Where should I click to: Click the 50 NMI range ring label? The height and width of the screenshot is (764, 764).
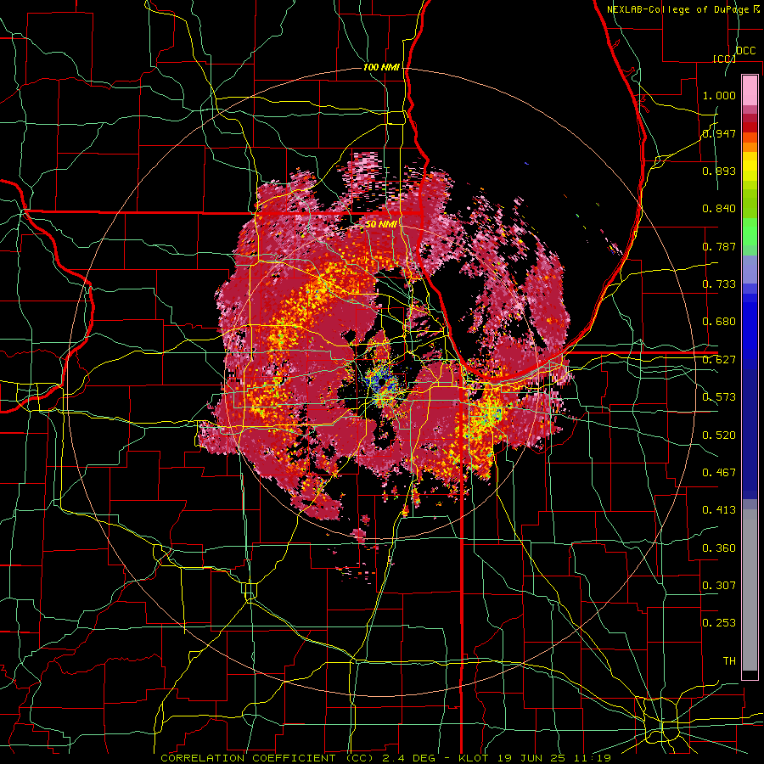coord(381,224)
